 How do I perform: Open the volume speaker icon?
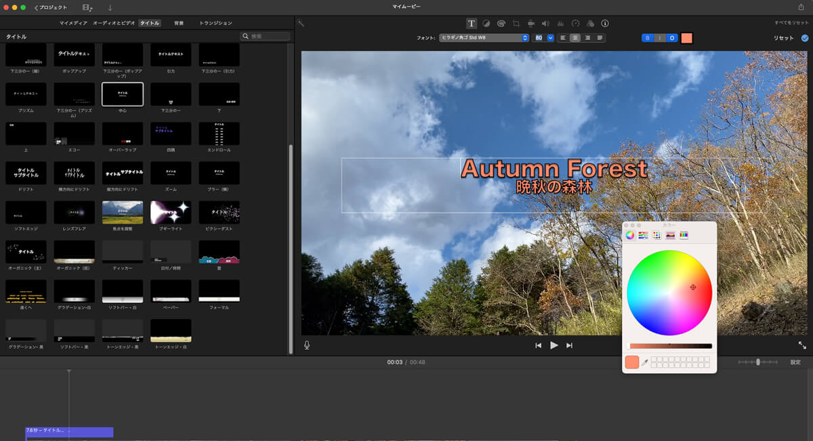(545, 24)
